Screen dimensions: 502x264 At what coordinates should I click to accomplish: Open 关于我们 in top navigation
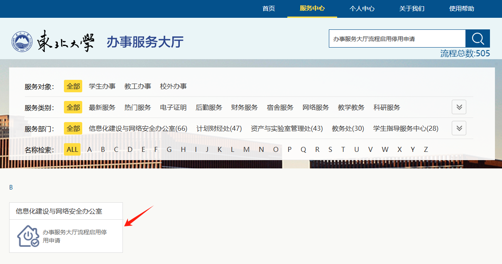411,9
